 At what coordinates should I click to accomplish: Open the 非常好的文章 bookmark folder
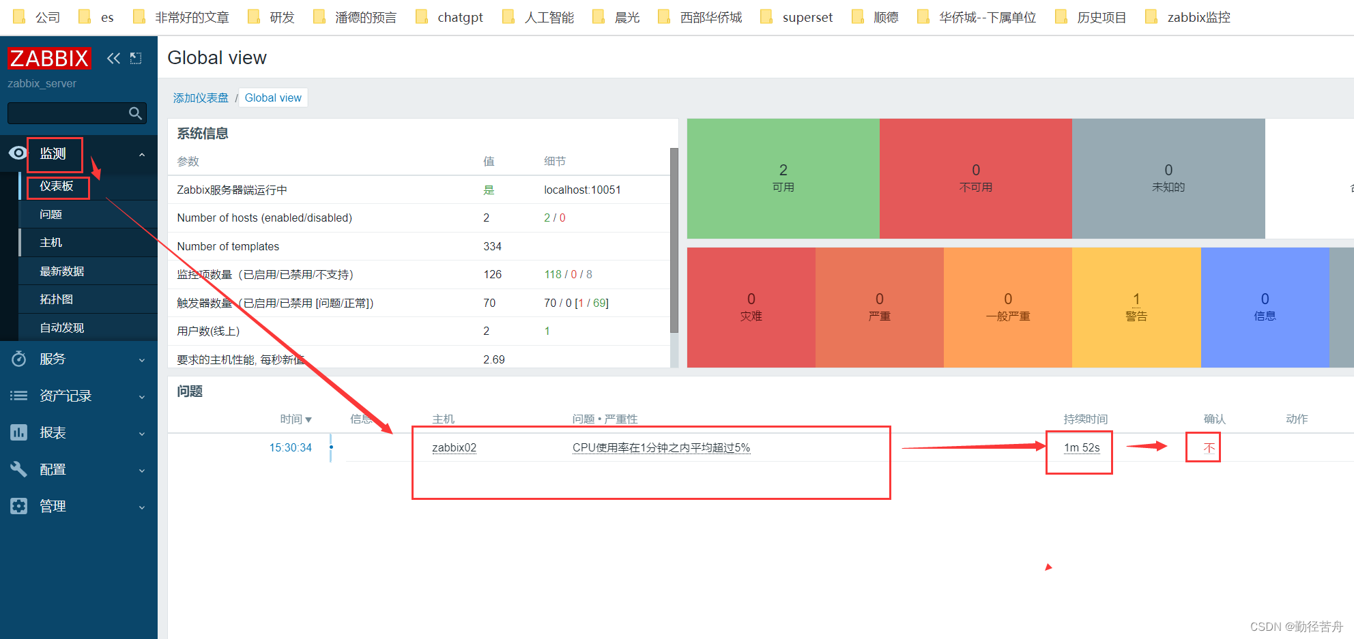pyautogui.click(x=181, y=17)
